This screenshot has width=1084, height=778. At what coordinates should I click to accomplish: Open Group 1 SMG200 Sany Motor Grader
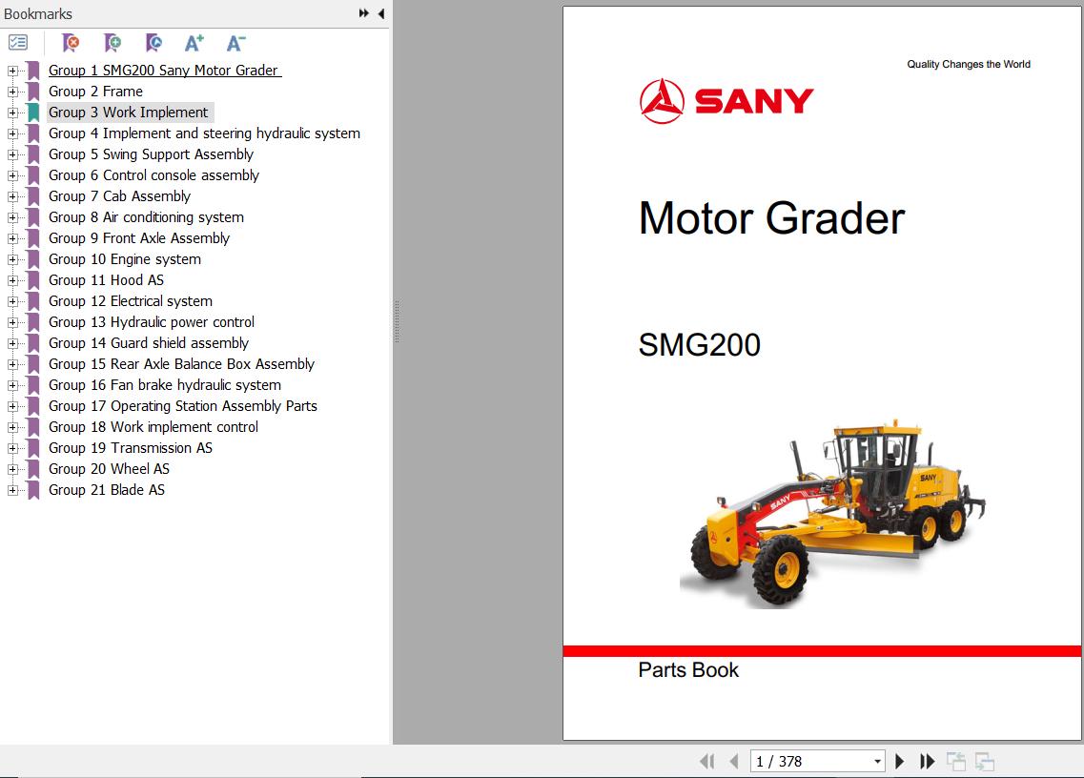[163, 71]
